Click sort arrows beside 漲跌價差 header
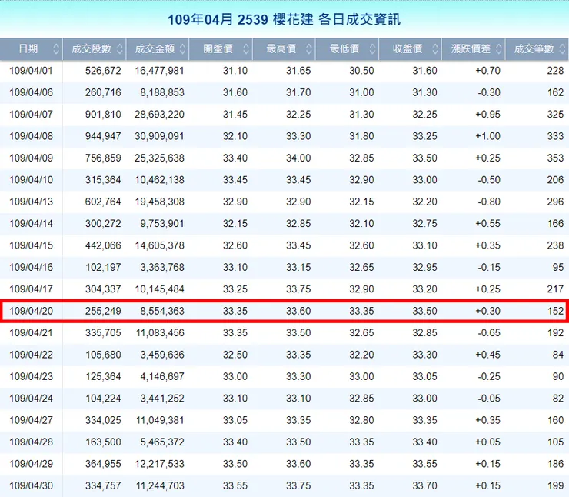The height and width of the screenshot is (497, 569). click(498, 49)
